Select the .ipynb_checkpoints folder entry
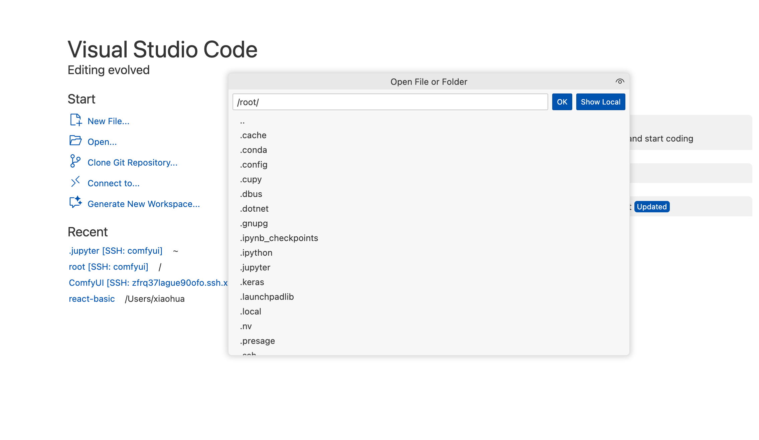Image resolution: width=759 pixels, height=440 pixels. (429, 238)
